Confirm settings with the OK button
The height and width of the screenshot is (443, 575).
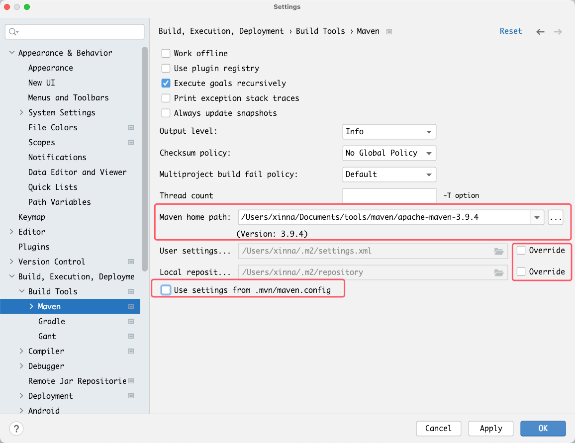(543, 429)
